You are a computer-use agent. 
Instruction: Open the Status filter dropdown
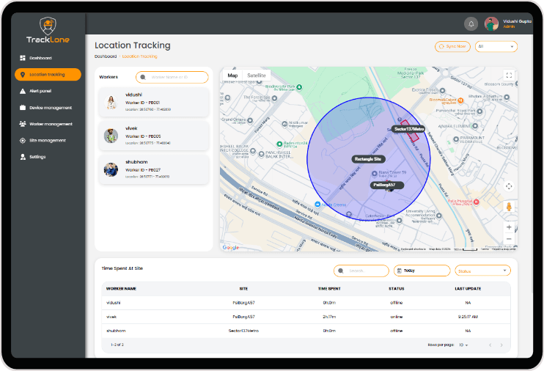(482, 271)
